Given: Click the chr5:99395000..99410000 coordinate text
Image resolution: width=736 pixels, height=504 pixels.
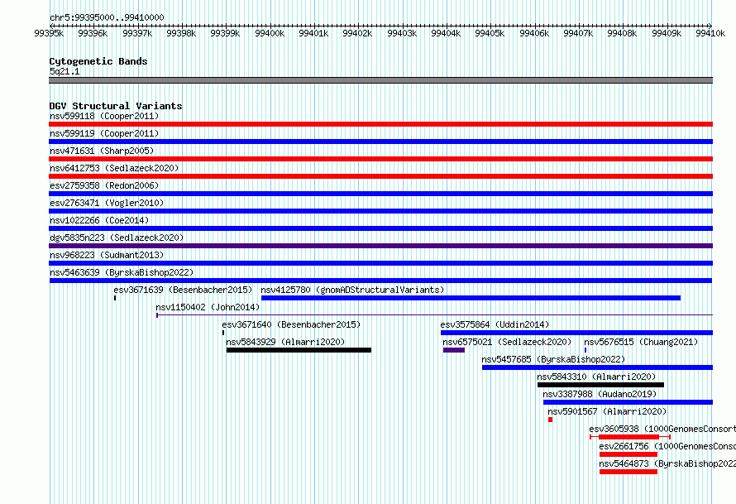Looking at the screenshot, I should [x=107, y=17].
